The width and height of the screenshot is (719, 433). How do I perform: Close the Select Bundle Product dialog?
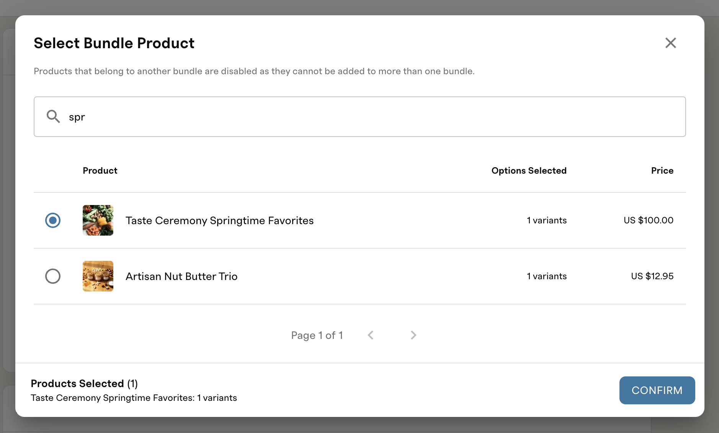click(x=670, y=43)
